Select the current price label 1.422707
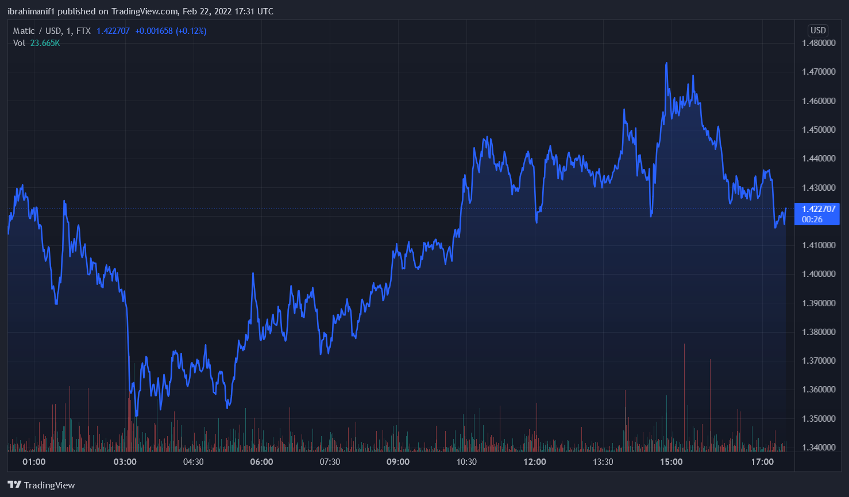This screenshot has width=849, height=497. pos(819,209)
